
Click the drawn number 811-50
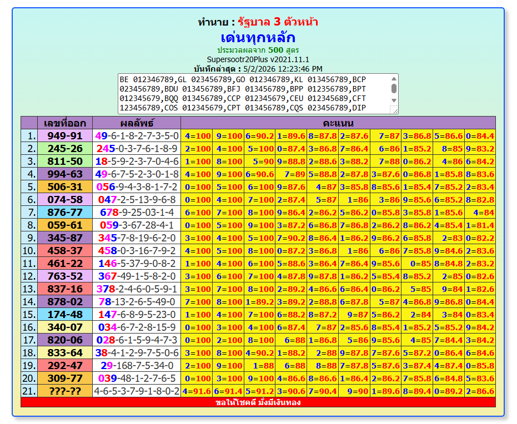coord(65,161)
